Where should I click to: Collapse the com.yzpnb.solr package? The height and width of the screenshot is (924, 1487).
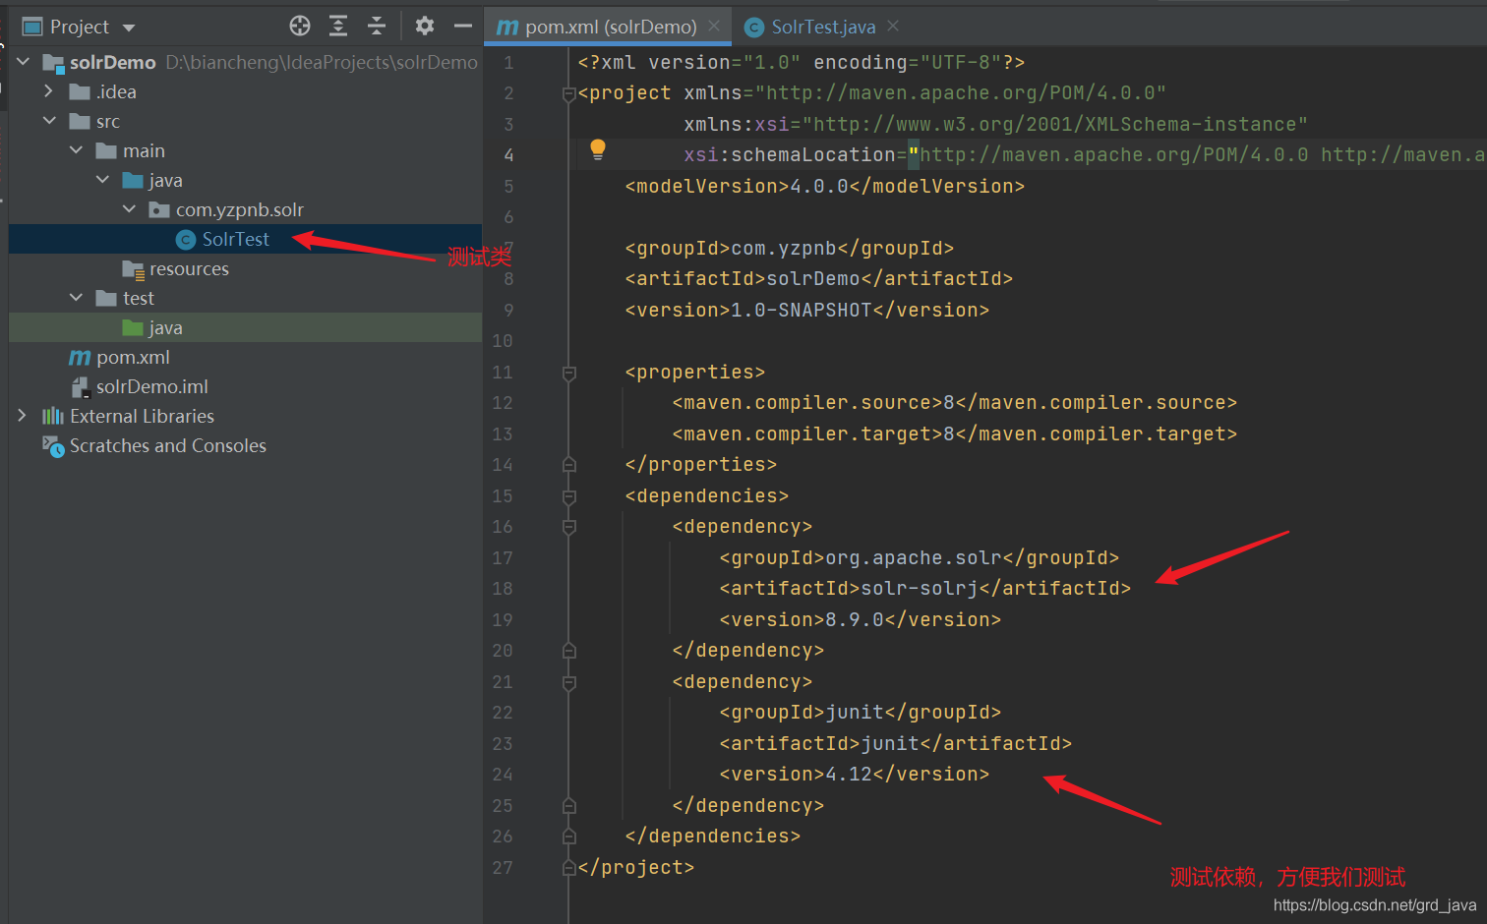coord(130,209)
